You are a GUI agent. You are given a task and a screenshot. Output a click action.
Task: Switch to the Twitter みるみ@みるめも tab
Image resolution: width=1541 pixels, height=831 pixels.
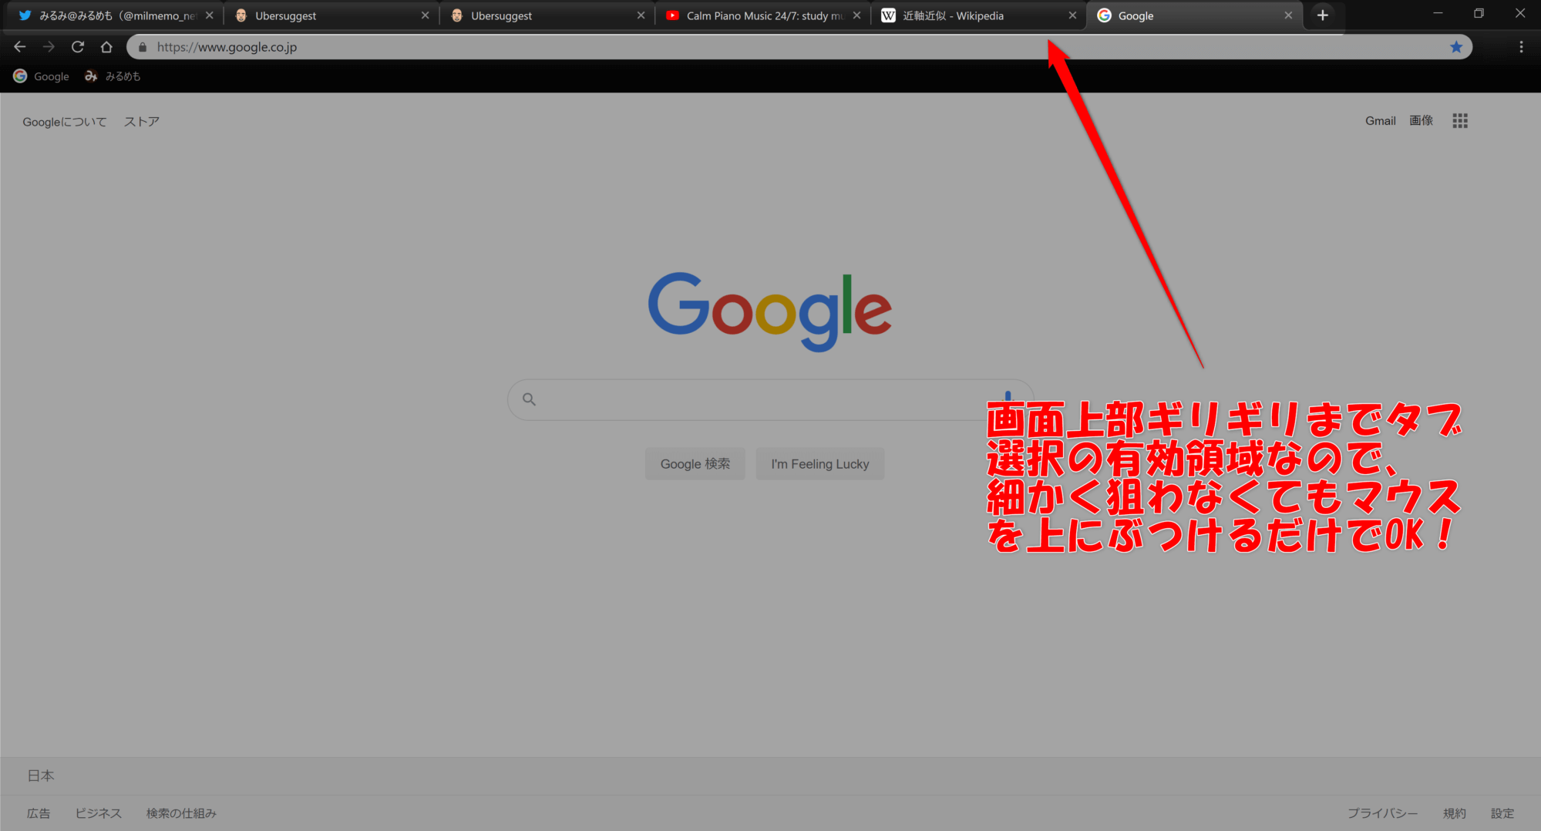point(116,15)
